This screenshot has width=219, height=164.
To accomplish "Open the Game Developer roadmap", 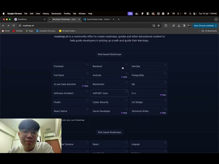I will (x=109, y=111).
